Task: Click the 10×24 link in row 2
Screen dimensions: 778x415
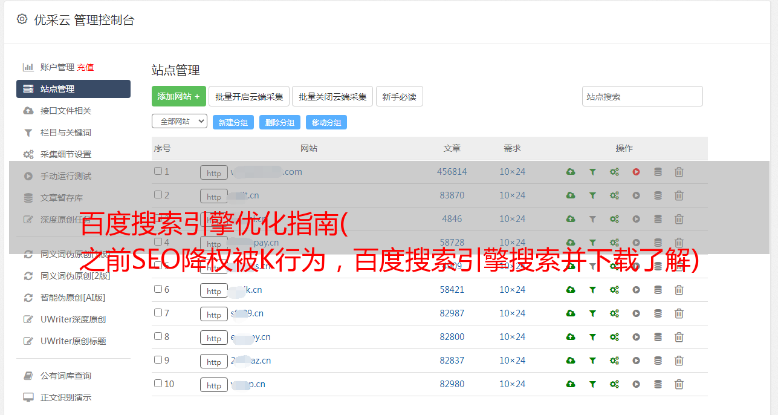Action: click(513, 195)
